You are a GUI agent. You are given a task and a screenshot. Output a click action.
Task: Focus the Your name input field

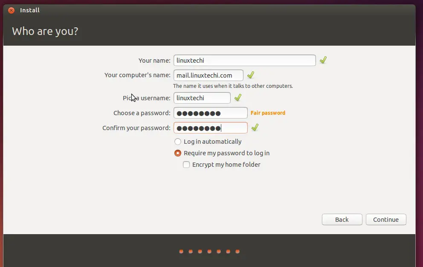click(245, 60)
